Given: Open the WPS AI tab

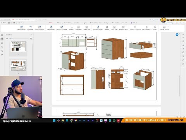Looking at the screenshot, I should pyautogui.click(x=134, y=23).
